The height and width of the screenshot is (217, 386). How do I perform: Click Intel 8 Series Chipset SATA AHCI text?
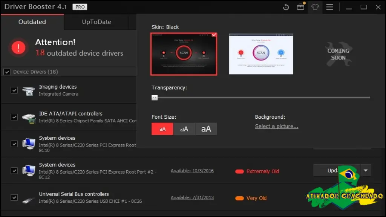pos(87,121)
